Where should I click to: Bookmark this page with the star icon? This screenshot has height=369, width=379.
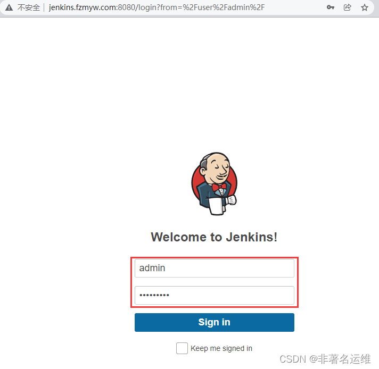[365, 8]
